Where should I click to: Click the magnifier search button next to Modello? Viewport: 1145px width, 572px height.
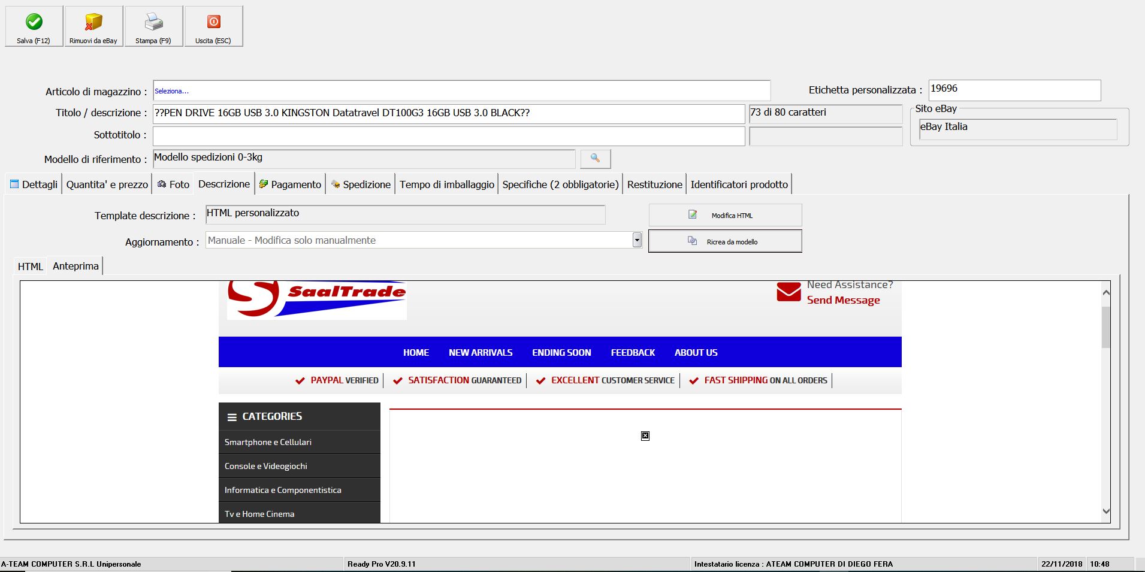coord(596,159)
